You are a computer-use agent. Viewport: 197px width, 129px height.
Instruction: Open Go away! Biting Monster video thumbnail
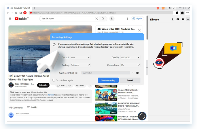(x=106, y=95)
